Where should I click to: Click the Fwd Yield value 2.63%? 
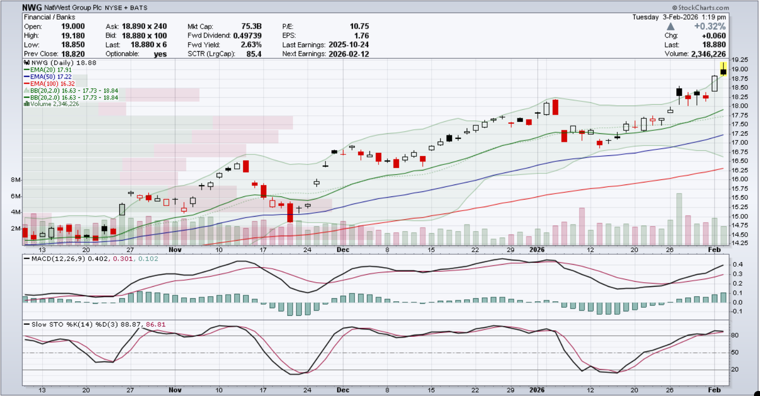click(x=251, y=45)
